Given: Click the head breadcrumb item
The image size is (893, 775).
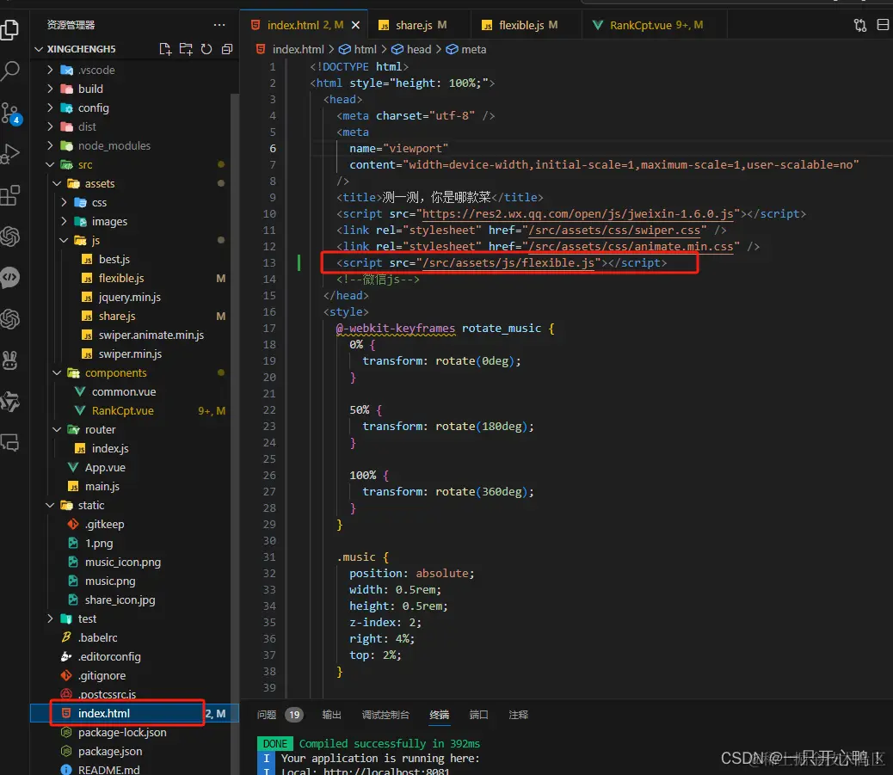Looking at the screenshot, I should click(411, 49).
